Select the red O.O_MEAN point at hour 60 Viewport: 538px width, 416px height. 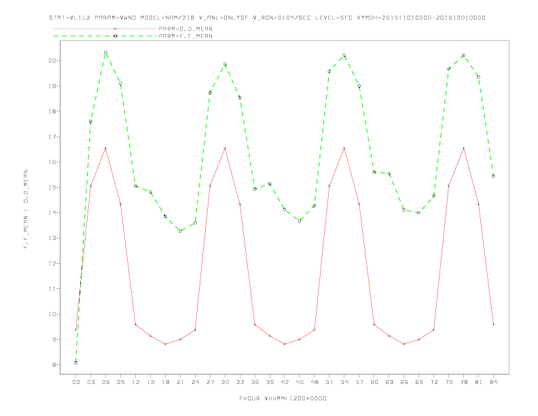coord(374,324)
